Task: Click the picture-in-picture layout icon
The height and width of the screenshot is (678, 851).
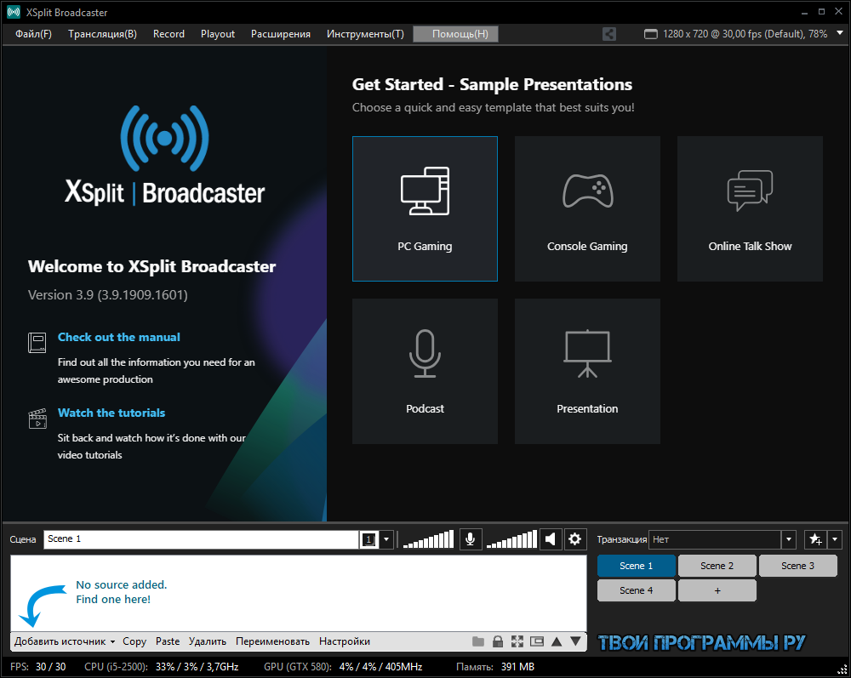Action: (x=536, y=641)
